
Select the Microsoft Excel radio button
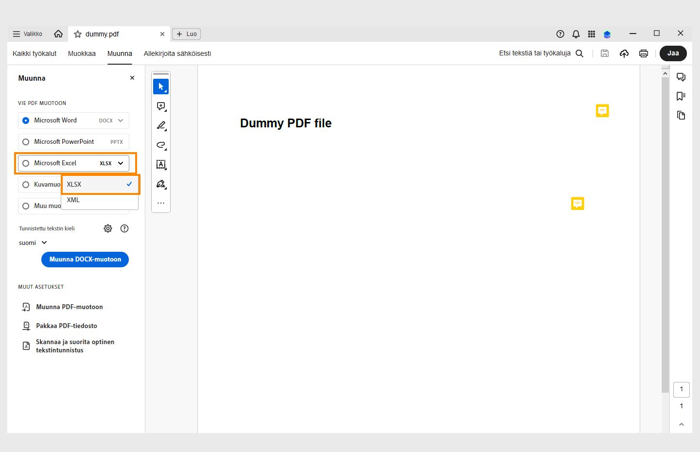(26, 163)
